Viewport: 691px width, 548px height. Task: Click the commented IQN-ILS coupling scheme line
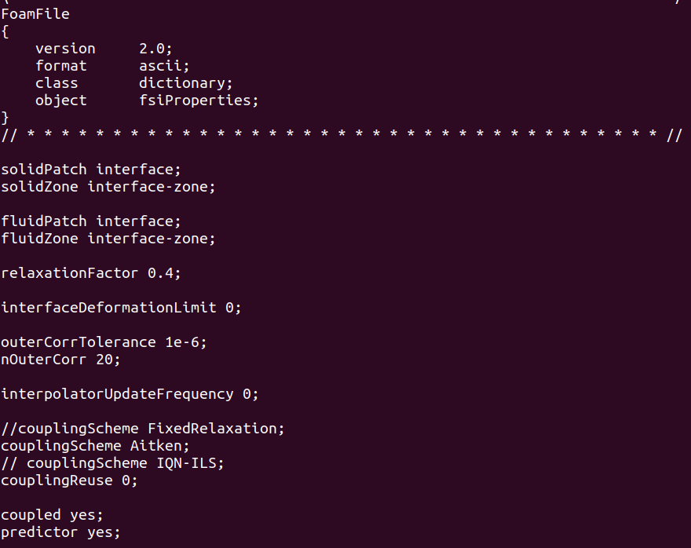tap(112, 463)
